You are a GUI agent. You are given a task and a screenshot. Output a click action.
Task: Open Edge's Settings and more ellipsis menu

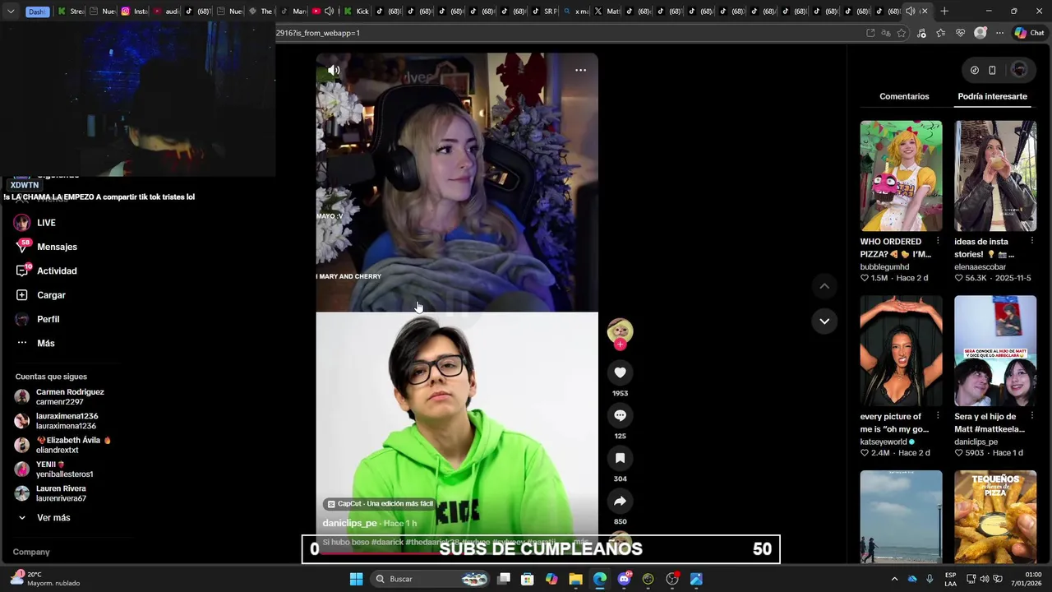[999, 33]
